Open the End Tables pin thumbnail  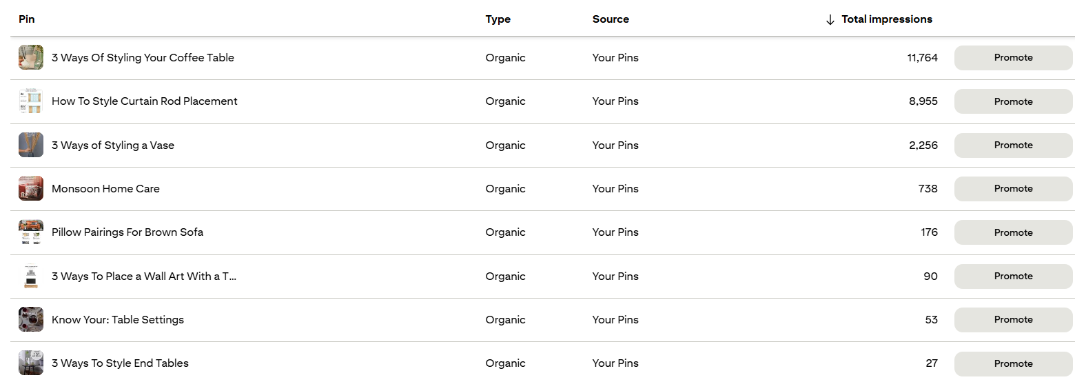pyautogui.click(x=31, y=363)
